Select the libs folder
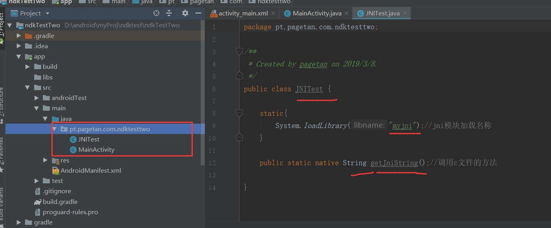Screen dimensions: 551x228 click(47, 77)
